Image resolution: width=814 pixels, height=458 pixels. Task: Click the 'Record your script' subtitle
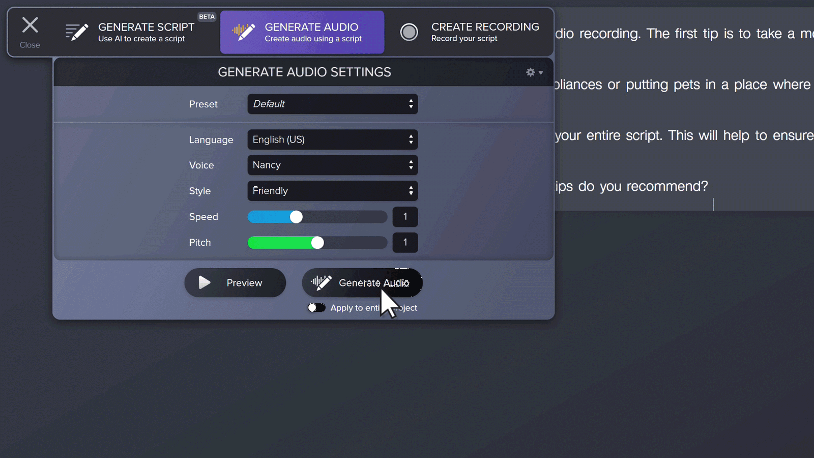coord(464,39)
